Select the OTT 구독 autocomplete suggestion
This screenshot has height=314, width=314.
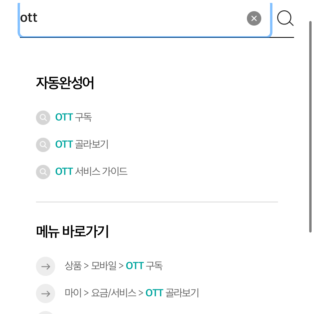pyautogui.click(x=73, y=117)
